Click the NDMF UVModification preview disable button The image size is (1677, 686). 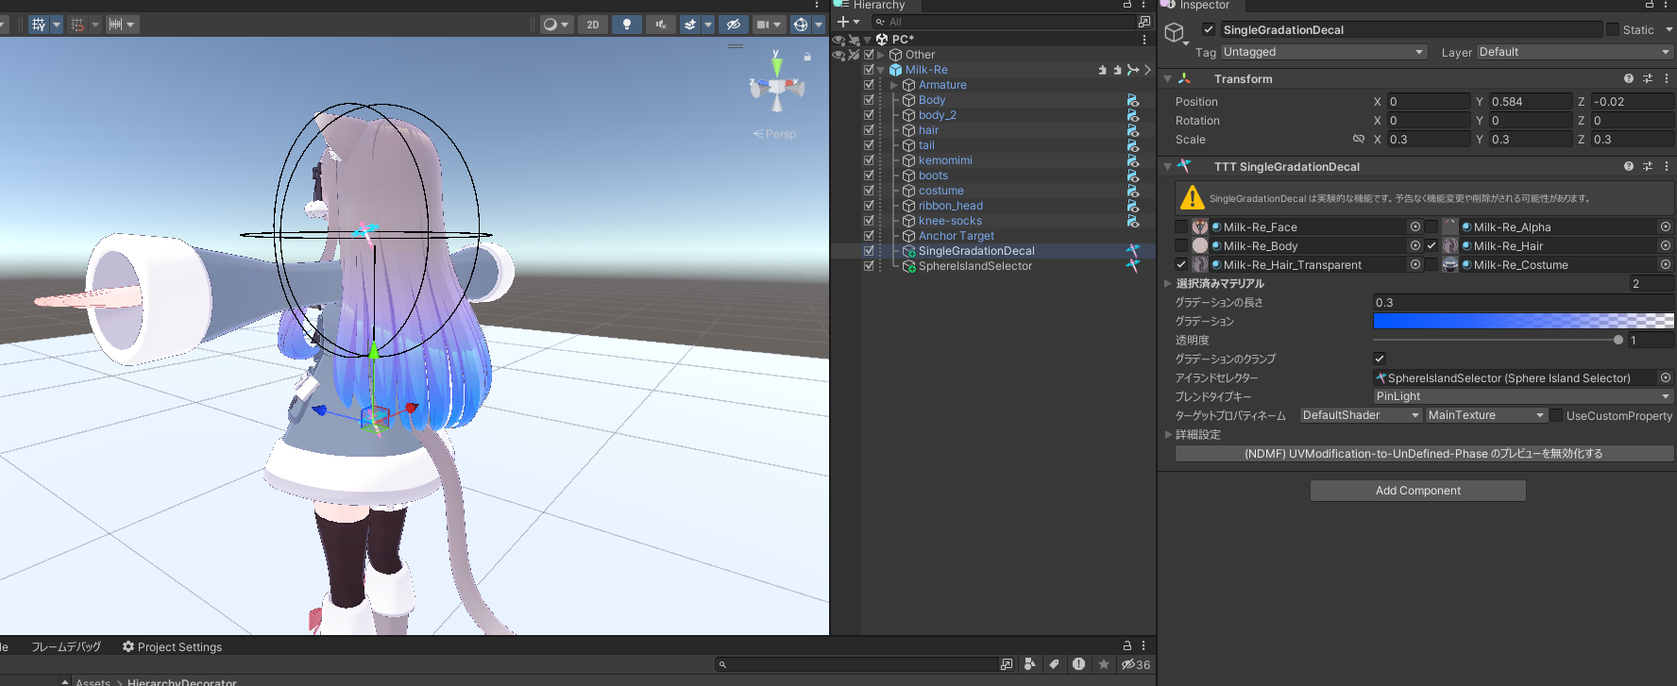(x=1424, y=454)
